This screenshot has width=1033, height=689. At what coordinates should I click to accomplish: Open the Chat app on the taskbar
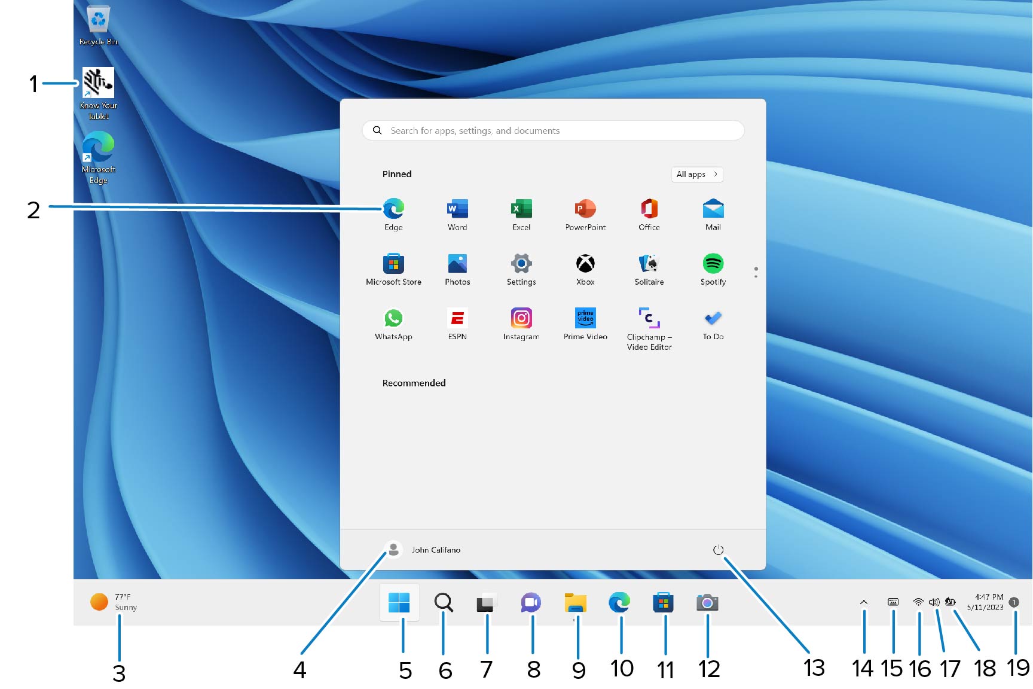click(531, 602)
